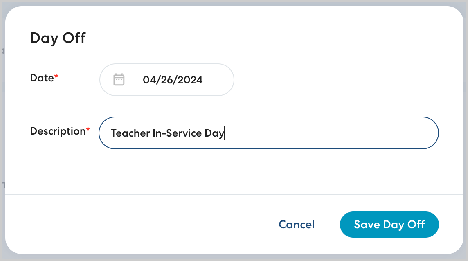Click empty space inside Description field's right side

(348, 133)
